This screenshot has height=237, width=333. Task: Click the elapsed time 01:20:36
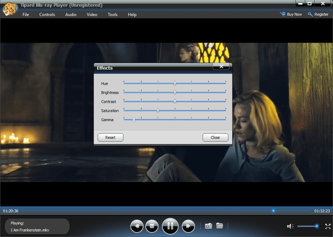pyautogui.click(x=11, y=211)
